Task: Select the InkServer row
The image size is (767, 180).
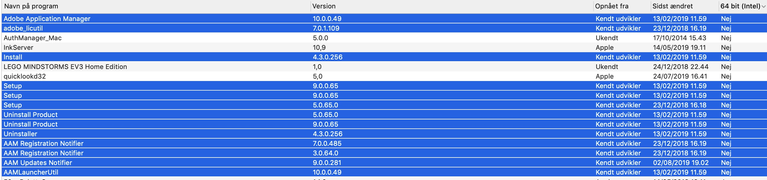Action: (384, 47)
